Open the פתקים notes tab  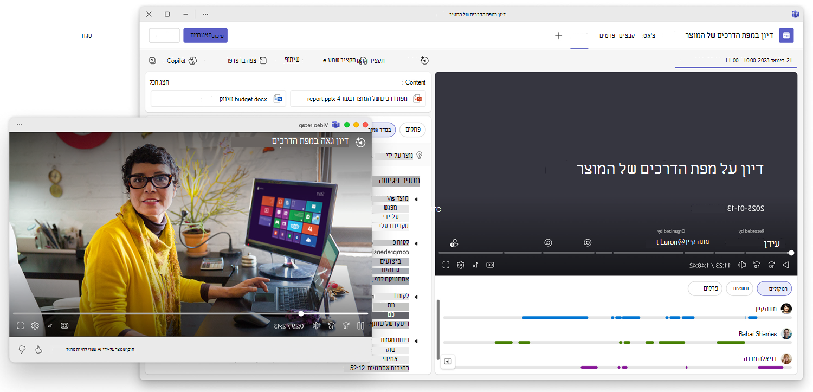pos(413,130)
